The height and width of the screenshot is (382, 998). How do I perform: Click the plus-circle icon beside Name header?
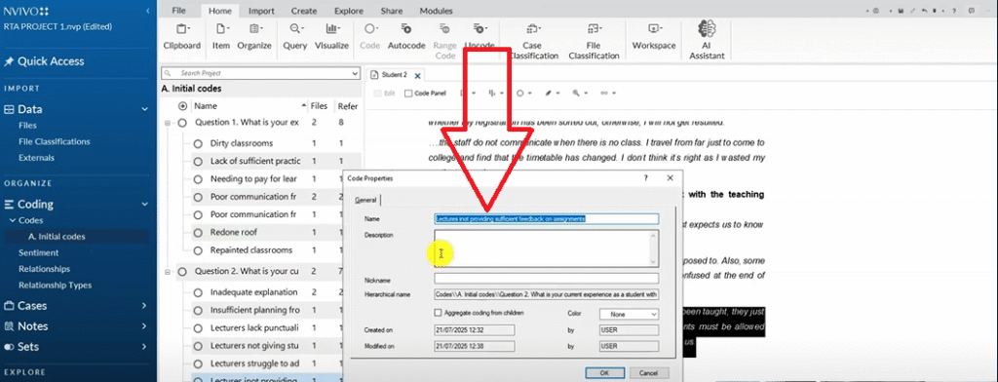tap(183, 106)
